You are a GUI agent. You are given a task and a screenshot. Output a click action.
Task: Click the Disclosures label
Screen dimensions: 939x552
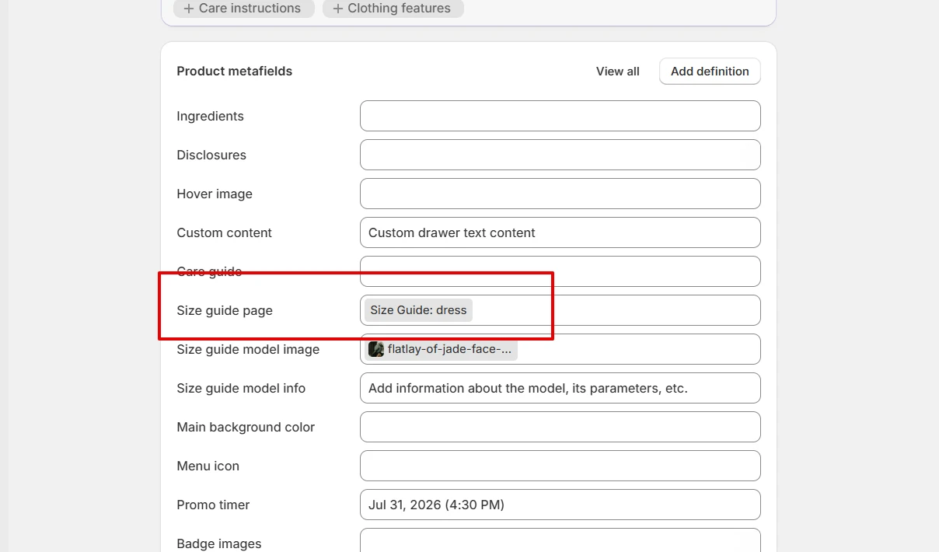point(211,155)
